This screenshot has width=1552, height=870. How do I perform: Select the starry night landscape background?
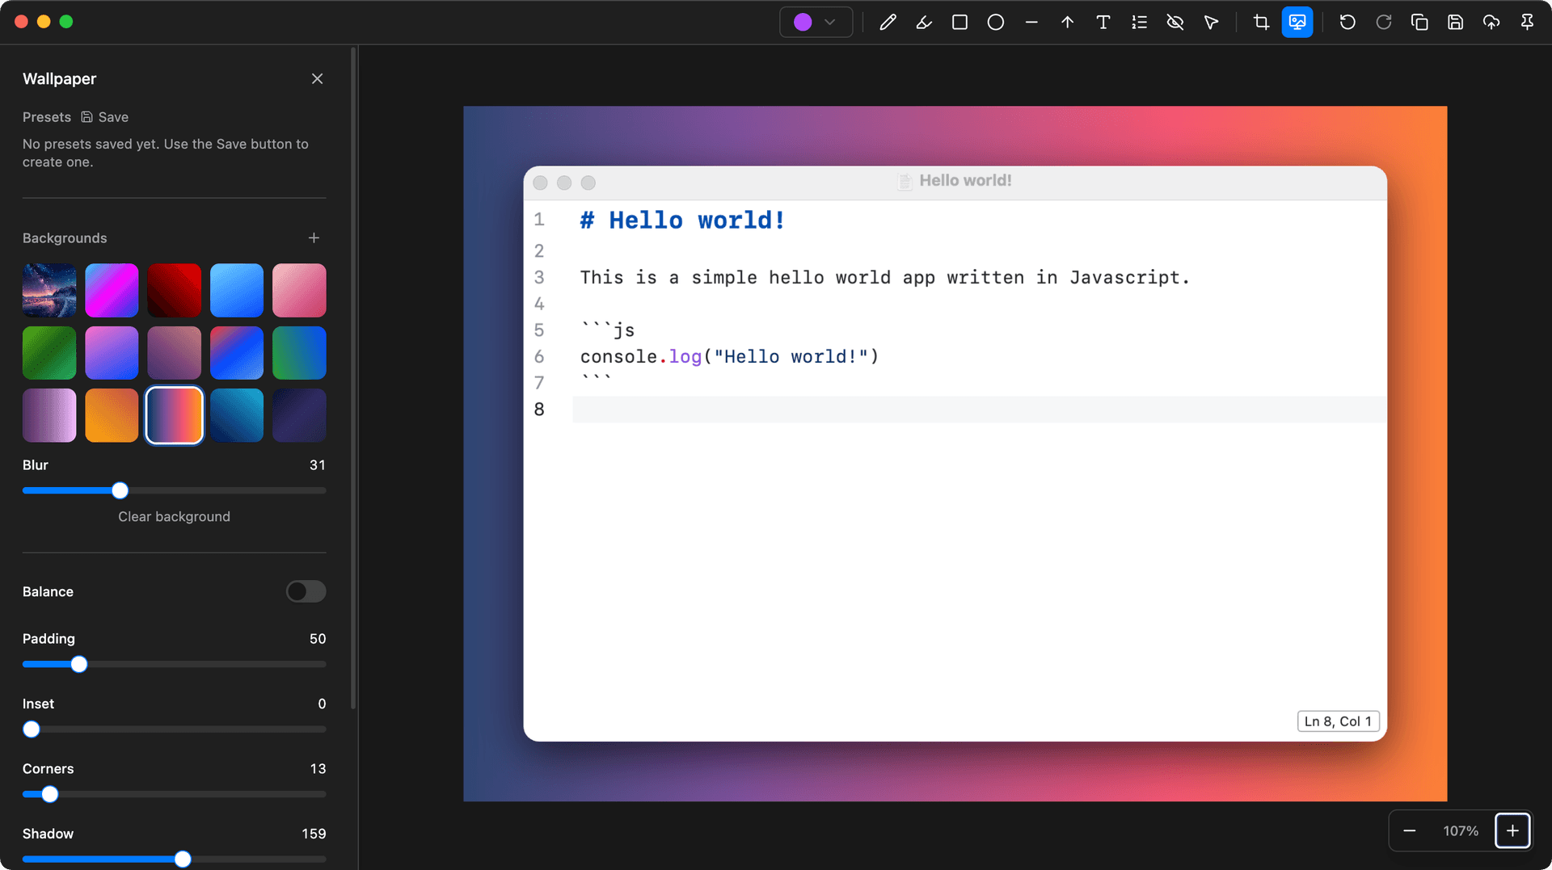49,290
